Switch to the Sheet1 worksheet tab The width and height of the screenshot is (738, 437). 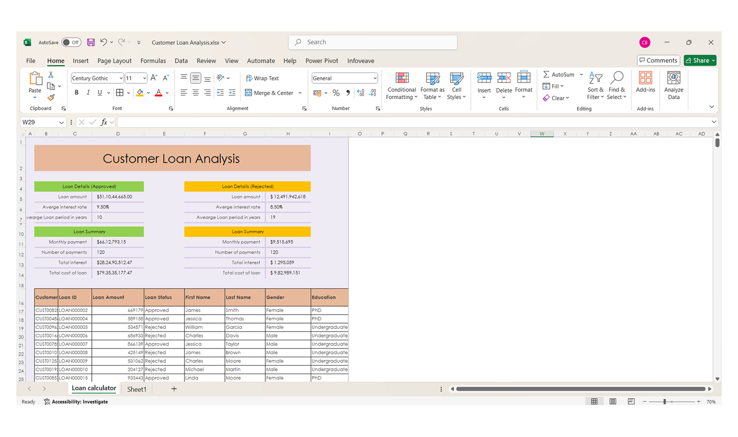point(137,389)
